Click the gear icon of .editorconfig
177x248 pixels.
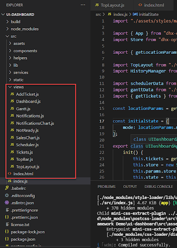7,195
